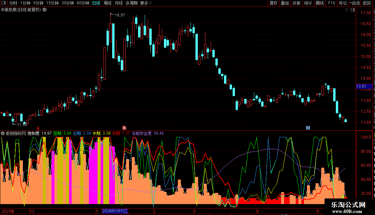Click the 13.51 current price label

point(364,86)
